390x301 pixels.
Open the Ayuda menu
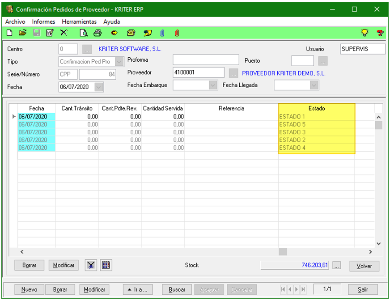pos(112,21)
